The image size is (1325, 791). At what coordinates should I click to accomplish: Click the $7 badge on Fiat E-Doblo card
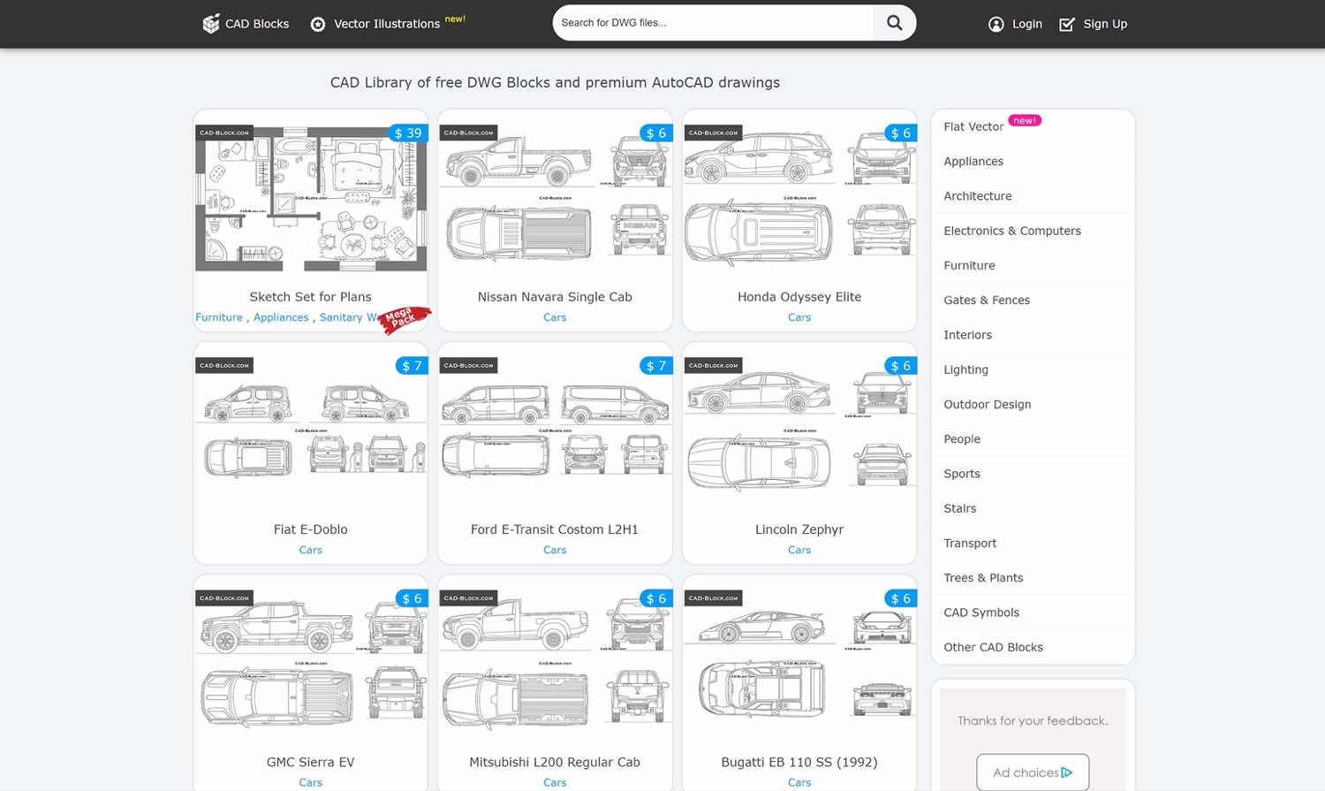(412, 366)
